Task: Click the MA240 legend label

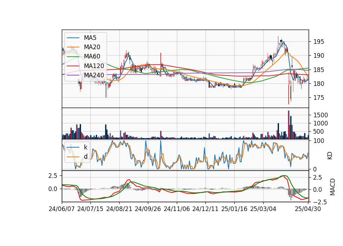Action: click(x=94, y=75)
